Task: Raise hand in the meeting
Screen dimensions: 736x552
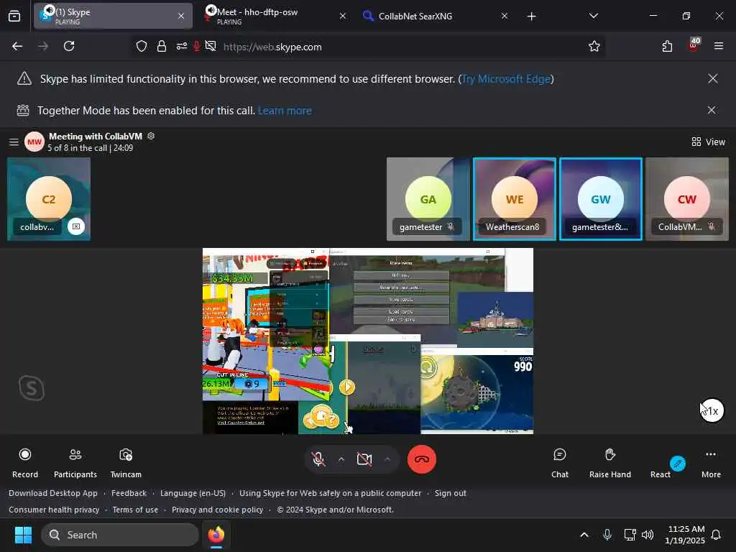Action: 609,463
